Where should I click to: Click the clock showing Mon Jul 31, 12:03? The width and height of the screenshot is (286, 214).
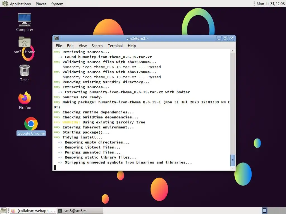pyautogui.click(x=270, y=4)
